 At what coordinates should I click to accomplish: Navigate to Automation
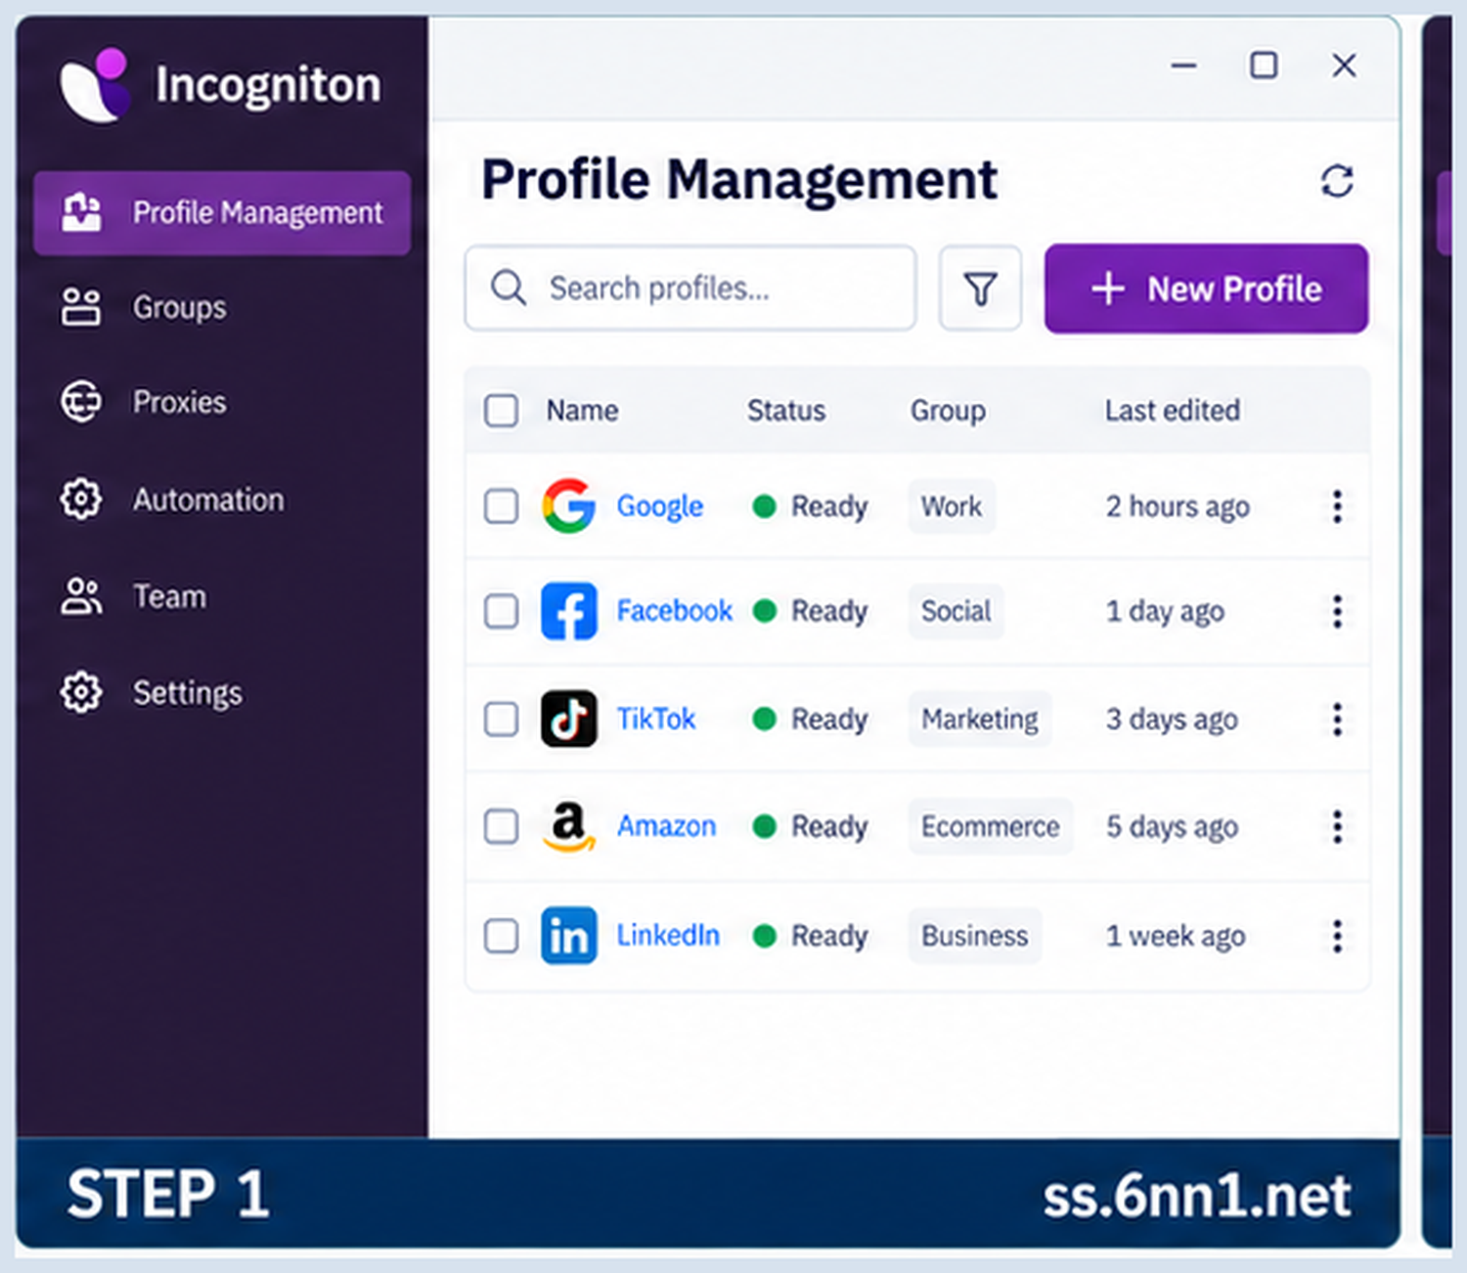coord(208,500)
